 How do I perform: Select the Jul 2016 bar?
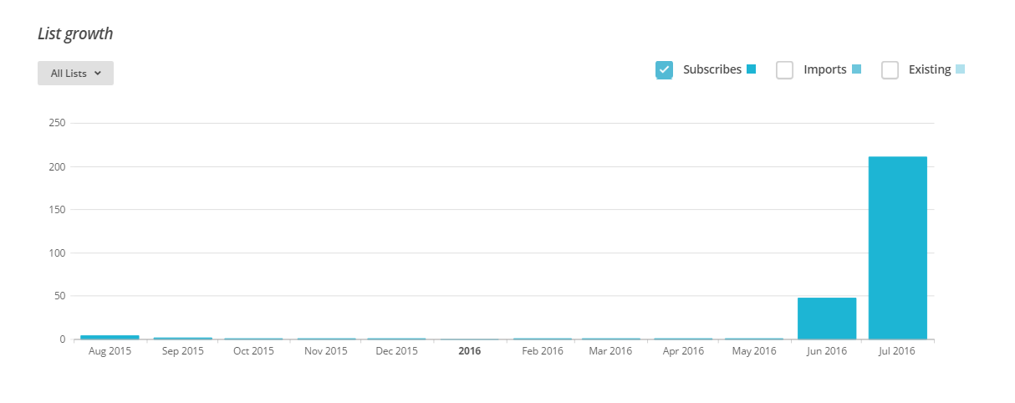(898, 247)
